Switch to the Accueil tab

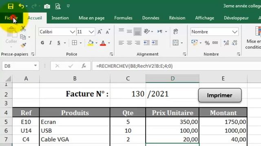click(35, 18)
